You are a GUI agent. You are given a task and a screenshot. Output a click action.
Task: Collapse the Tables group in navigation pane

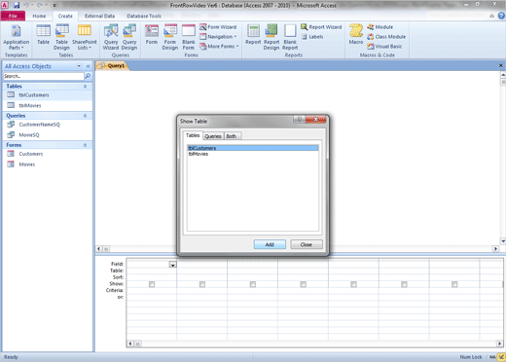point(85,87)
